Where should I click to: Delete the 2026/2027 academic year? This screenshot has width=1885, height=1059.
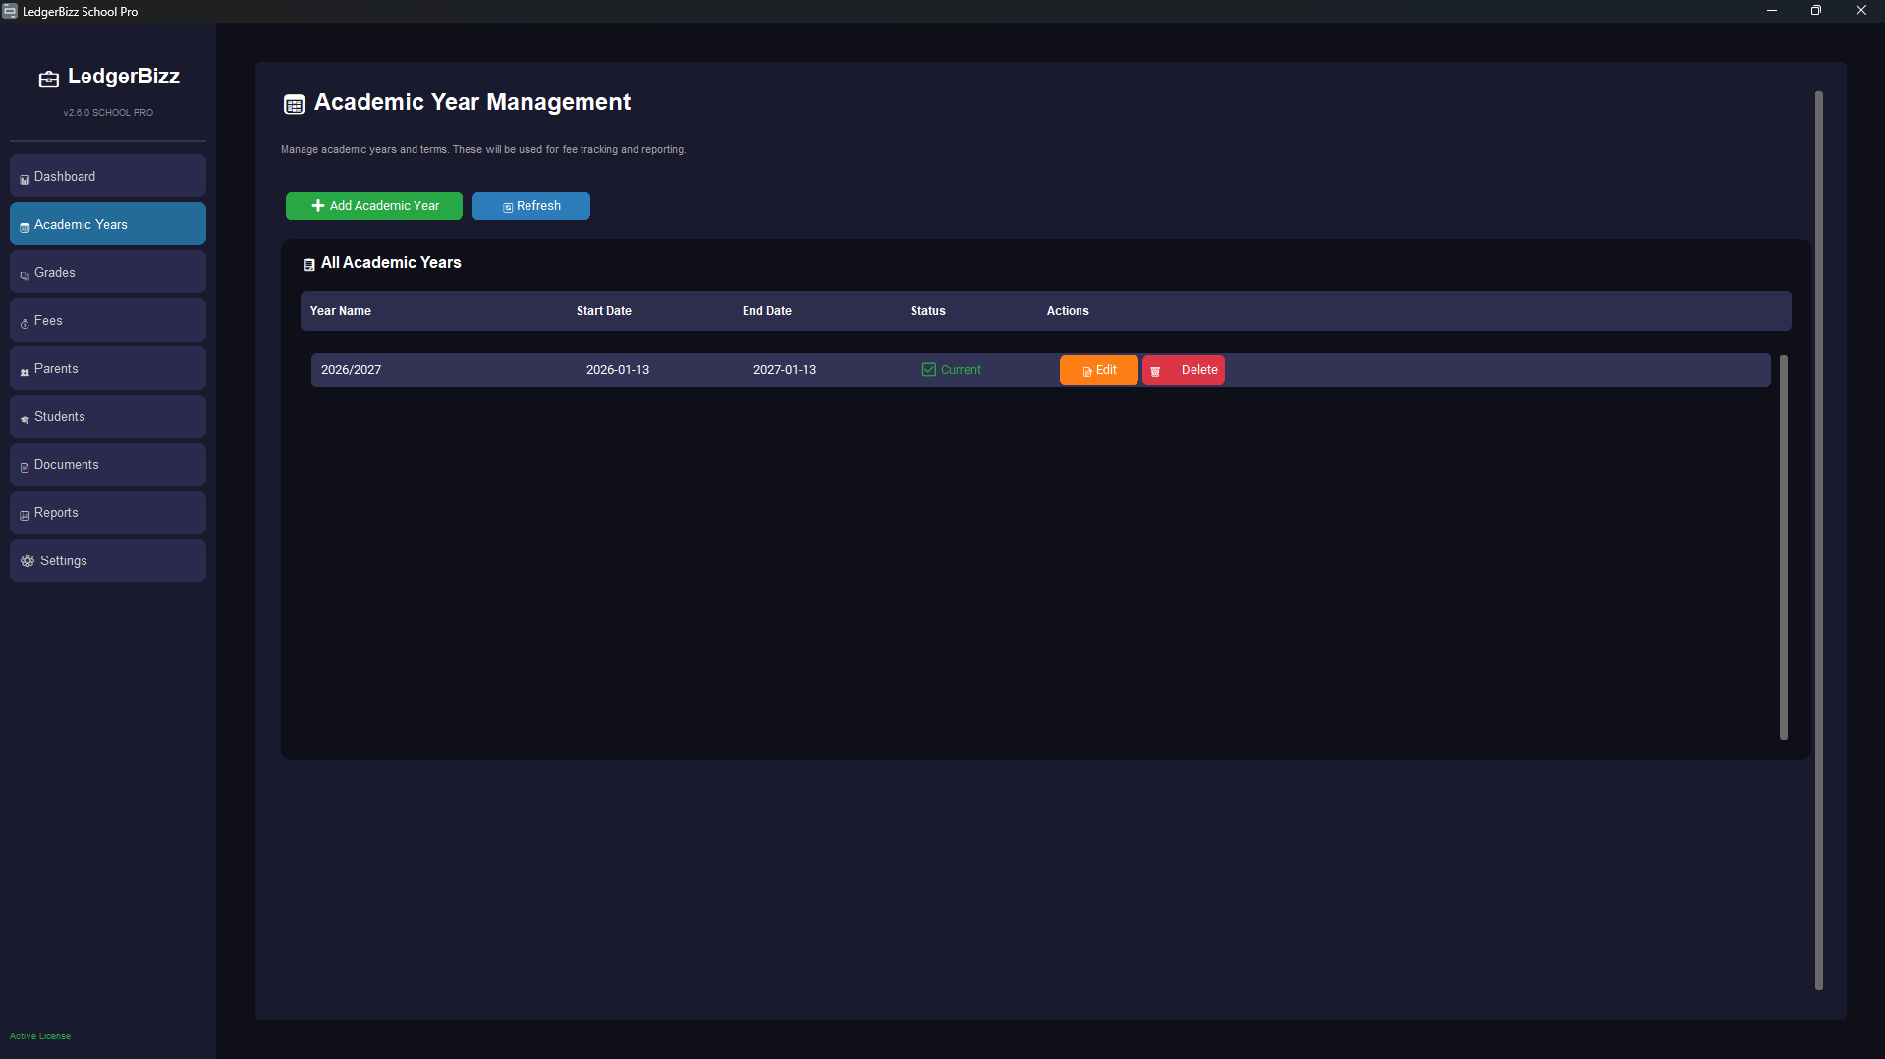[x=1184, y=370]
